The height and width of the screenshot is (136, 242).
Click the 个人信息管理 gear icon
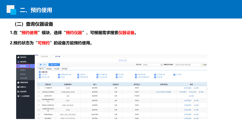pos(18,96)
